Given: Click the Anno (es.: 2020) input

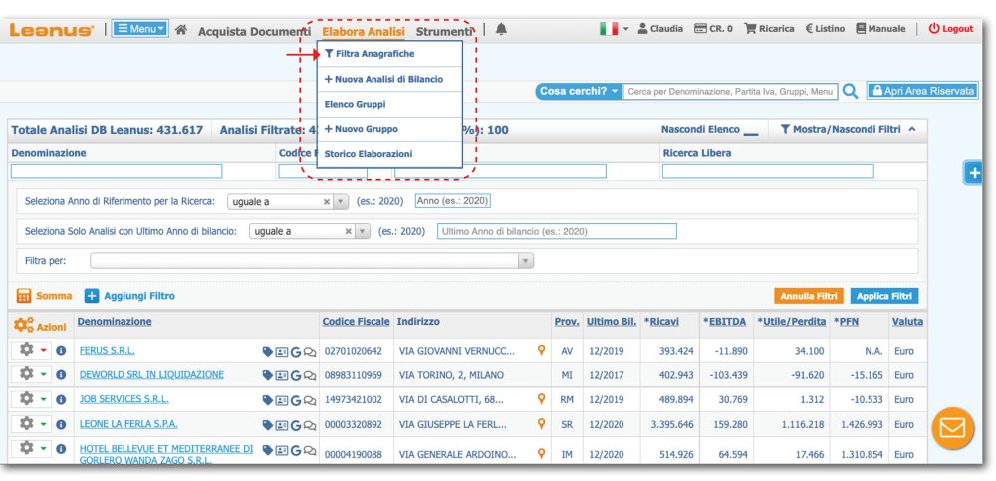Looking at the screenshot, I should pos(453,201).
